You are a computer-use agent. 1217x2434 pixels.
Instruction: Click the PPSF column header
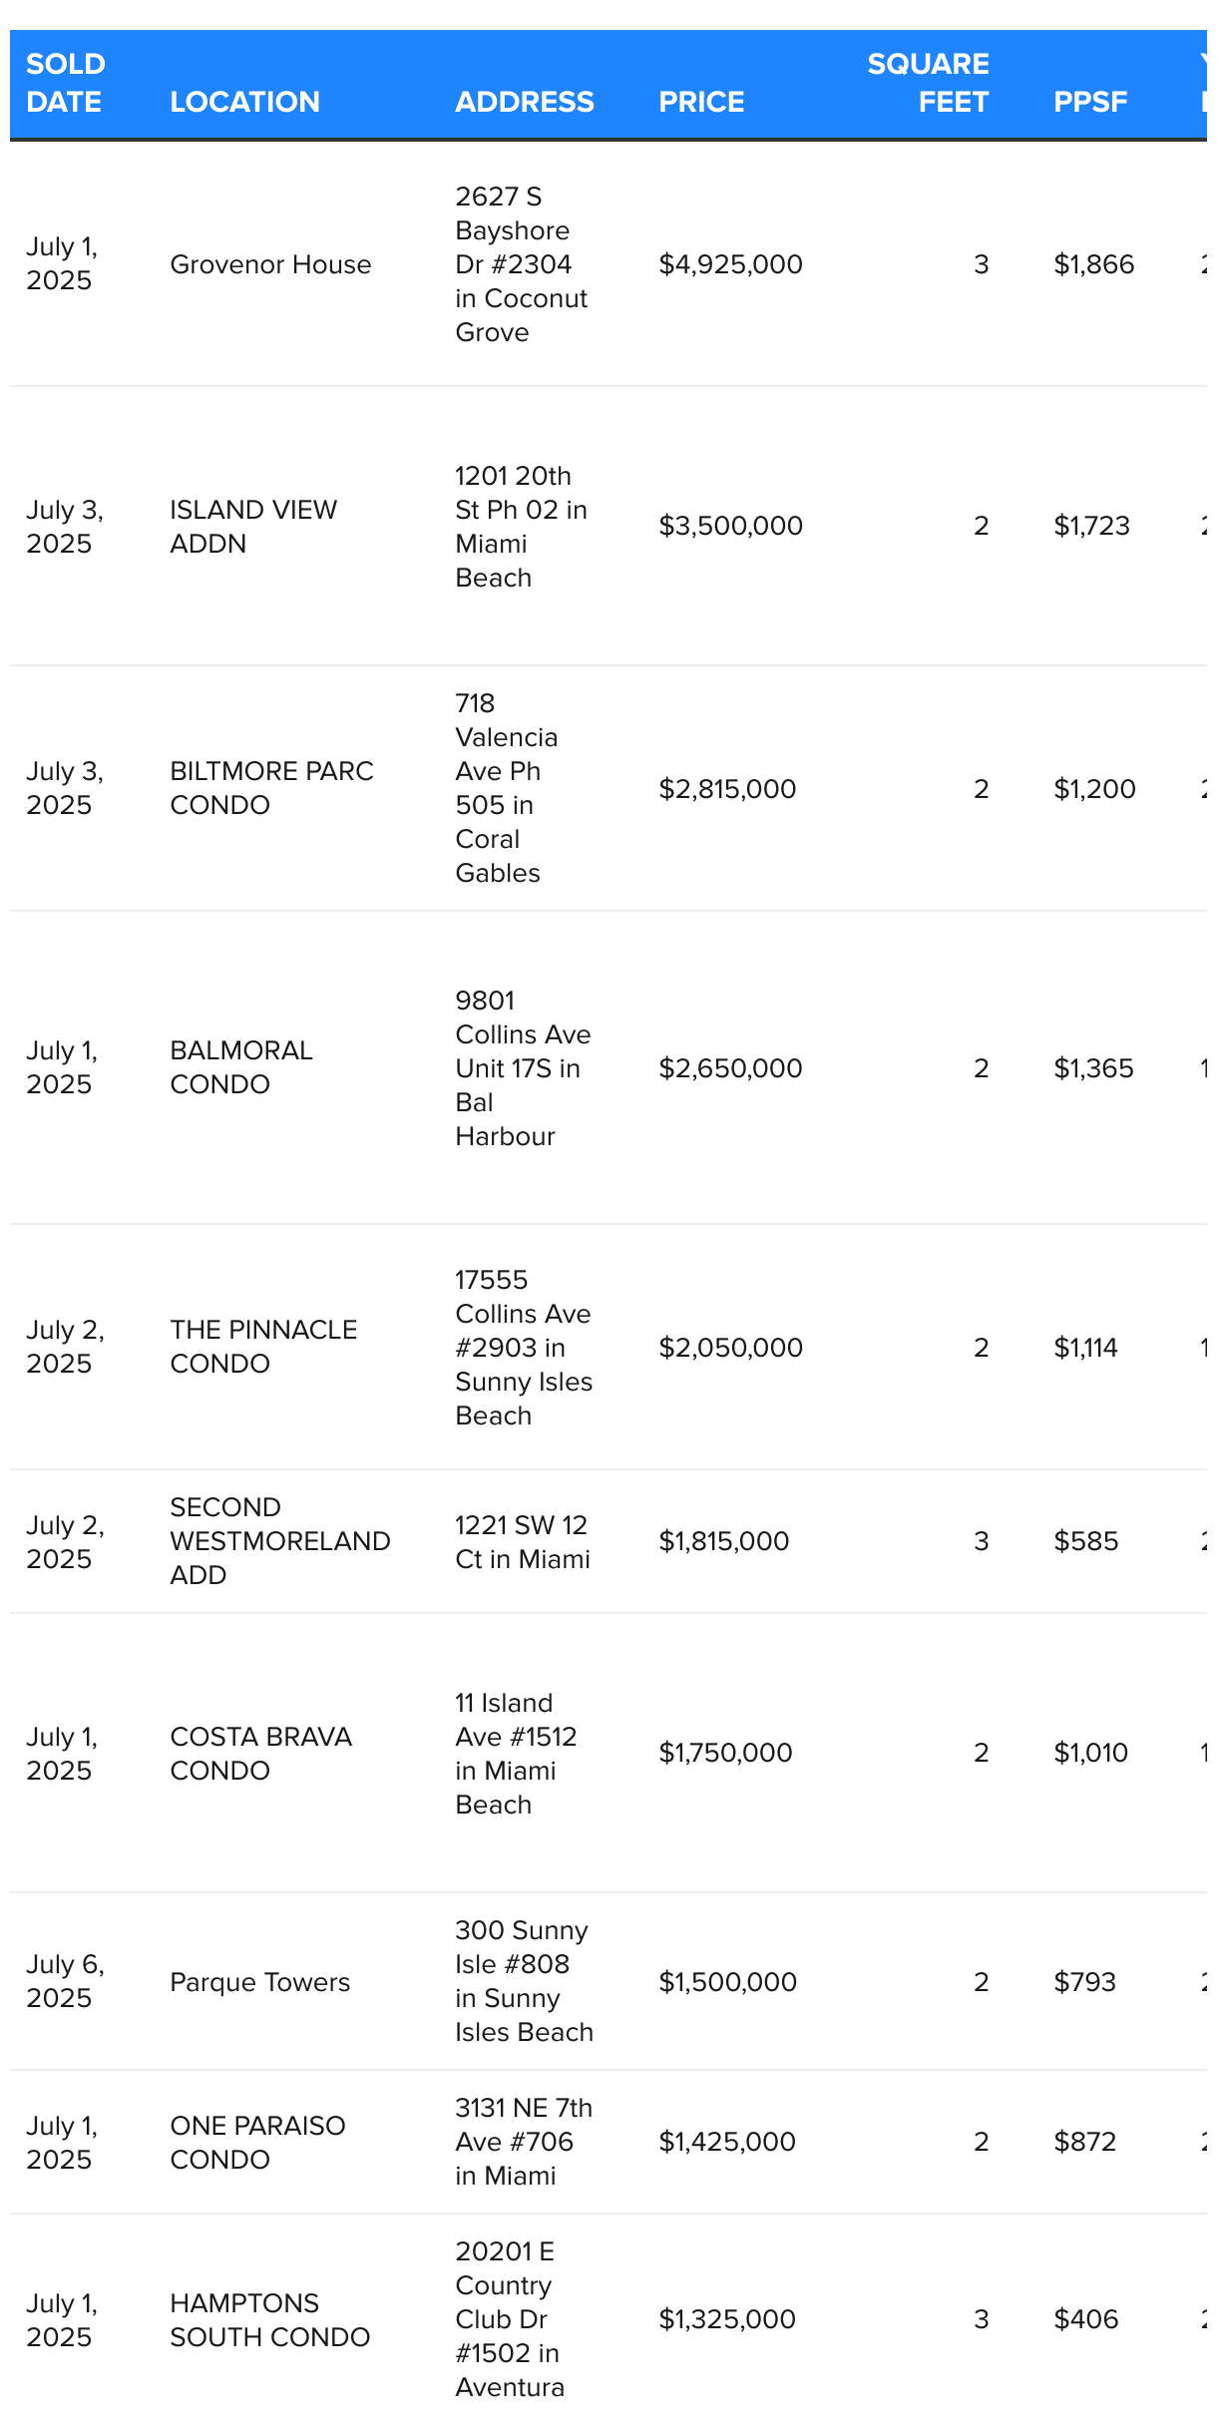tap(1090, 102)
